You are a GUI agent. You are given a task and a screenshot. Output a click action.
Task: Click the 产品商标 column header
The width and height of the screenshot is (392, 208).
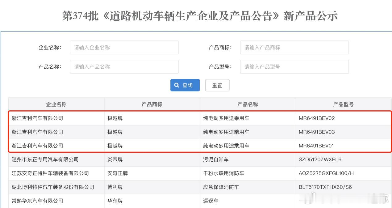[x=152, y=104]
